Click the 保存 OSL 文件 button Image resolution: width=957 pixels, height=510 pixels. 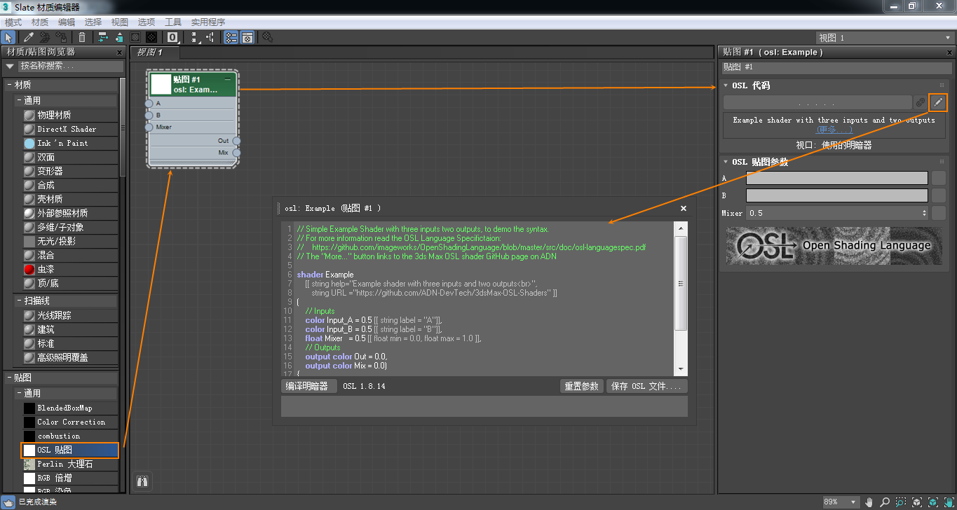click(x=646, y=386)
